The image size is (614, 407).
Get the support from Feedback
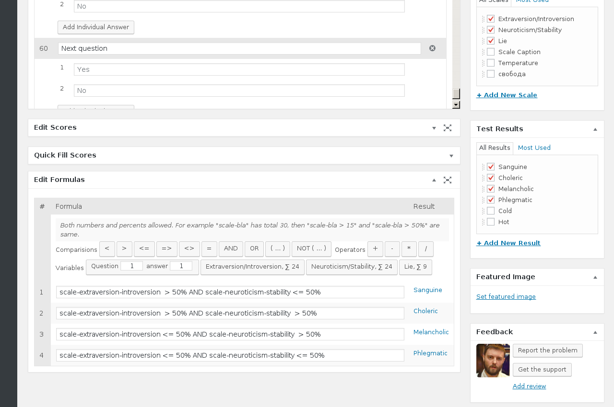542,370
